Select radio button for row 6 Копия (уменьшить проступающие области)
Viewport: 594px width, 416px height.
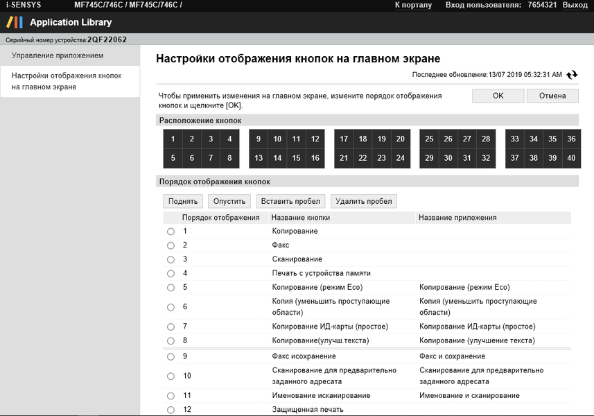(171, 307)
